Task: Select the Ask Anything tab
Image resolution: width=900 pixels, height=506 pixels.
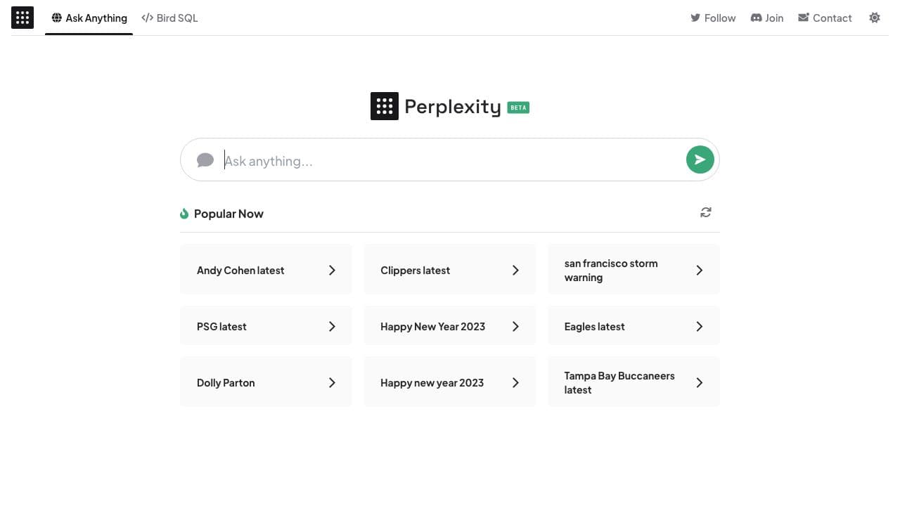Action: (89, 18)
